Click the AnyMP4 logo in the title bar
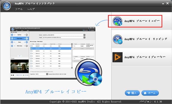The width and height of the screenshot is (172, 104). [7, 6]
